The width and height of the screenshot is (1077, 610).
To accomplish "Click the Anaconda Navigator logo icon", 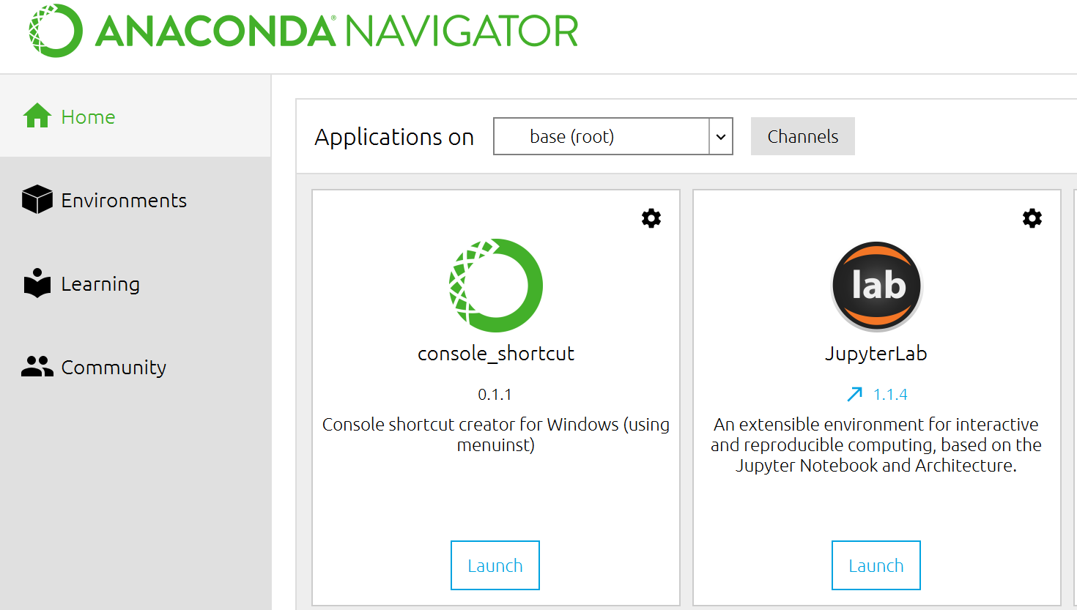I will [x=56, y=31].
